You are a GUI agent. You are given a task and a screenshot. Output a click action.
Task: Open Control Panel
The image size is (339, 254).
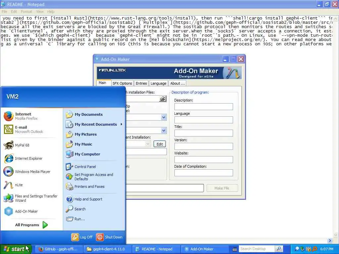point(81,167)
